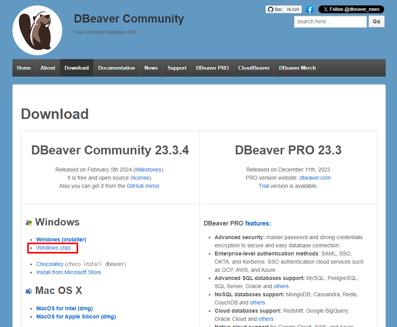Follow @dbeaver_news on X
Screen dimensions: 397x327
point(351,9)
